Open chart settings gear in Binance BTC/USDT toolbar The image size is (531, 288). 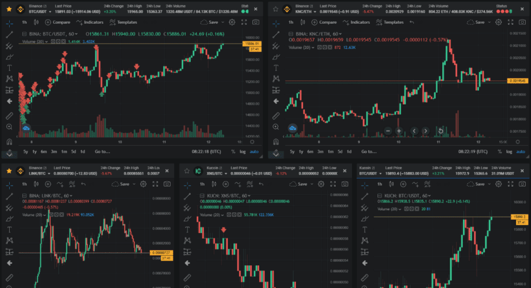232,22
